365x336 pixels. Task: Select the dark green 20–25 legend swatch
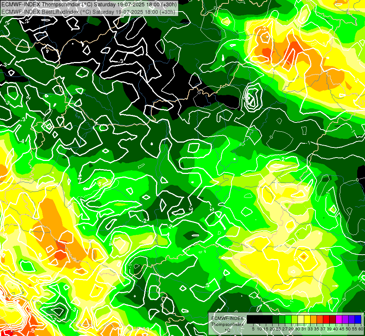coord(276,320)
